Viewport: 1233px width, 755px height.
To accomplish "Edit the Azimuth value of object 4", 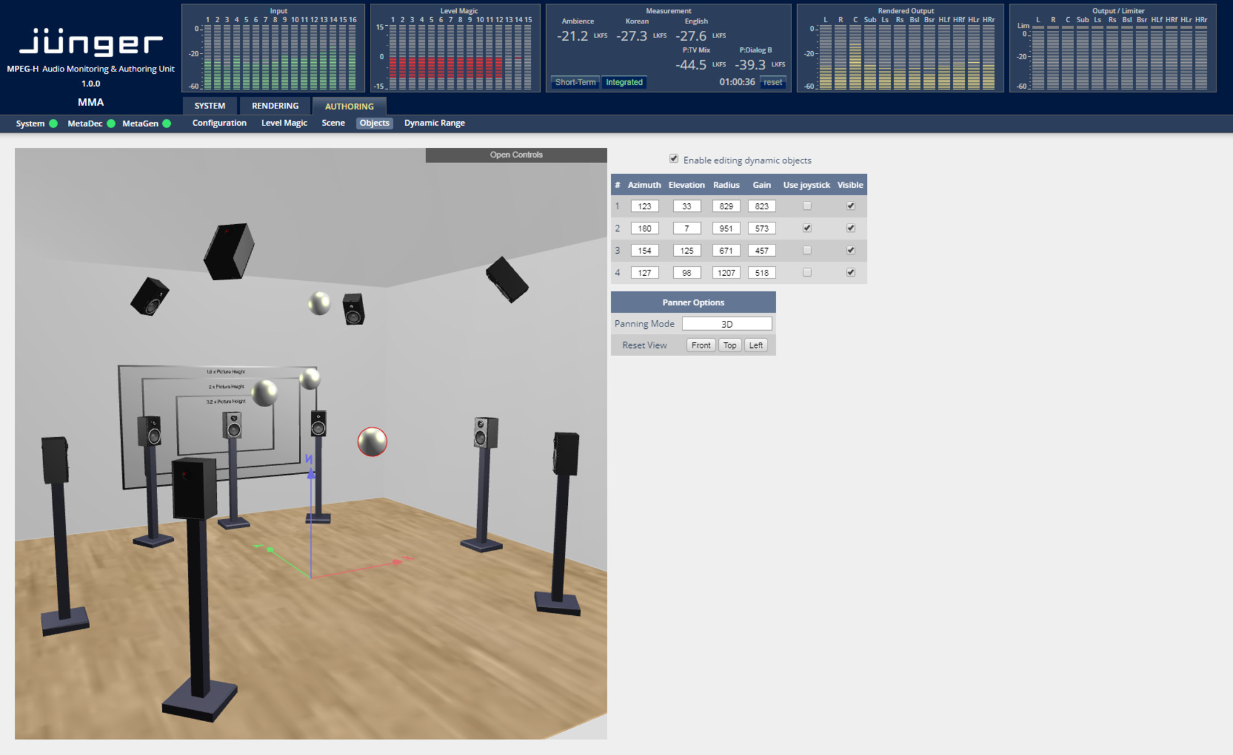I will 644,272.
